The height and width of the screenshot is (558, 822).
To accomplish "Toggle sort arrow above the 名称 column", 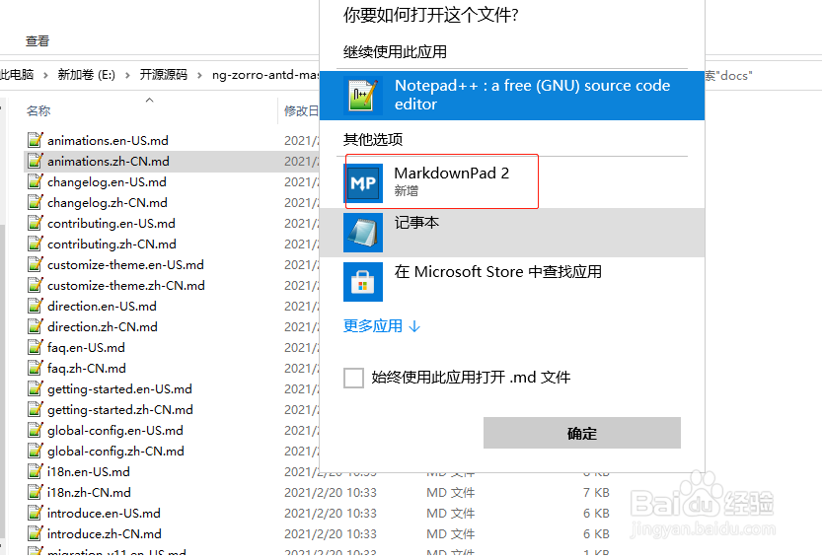I will coord(149,100).
